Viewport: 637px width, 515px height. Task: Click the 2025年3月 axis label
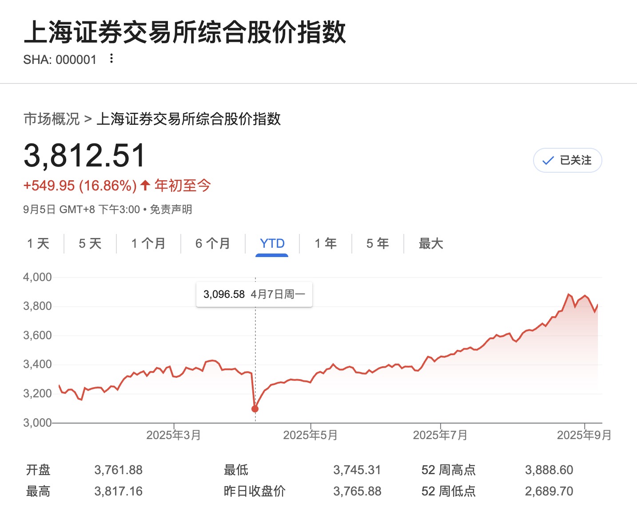174,435
